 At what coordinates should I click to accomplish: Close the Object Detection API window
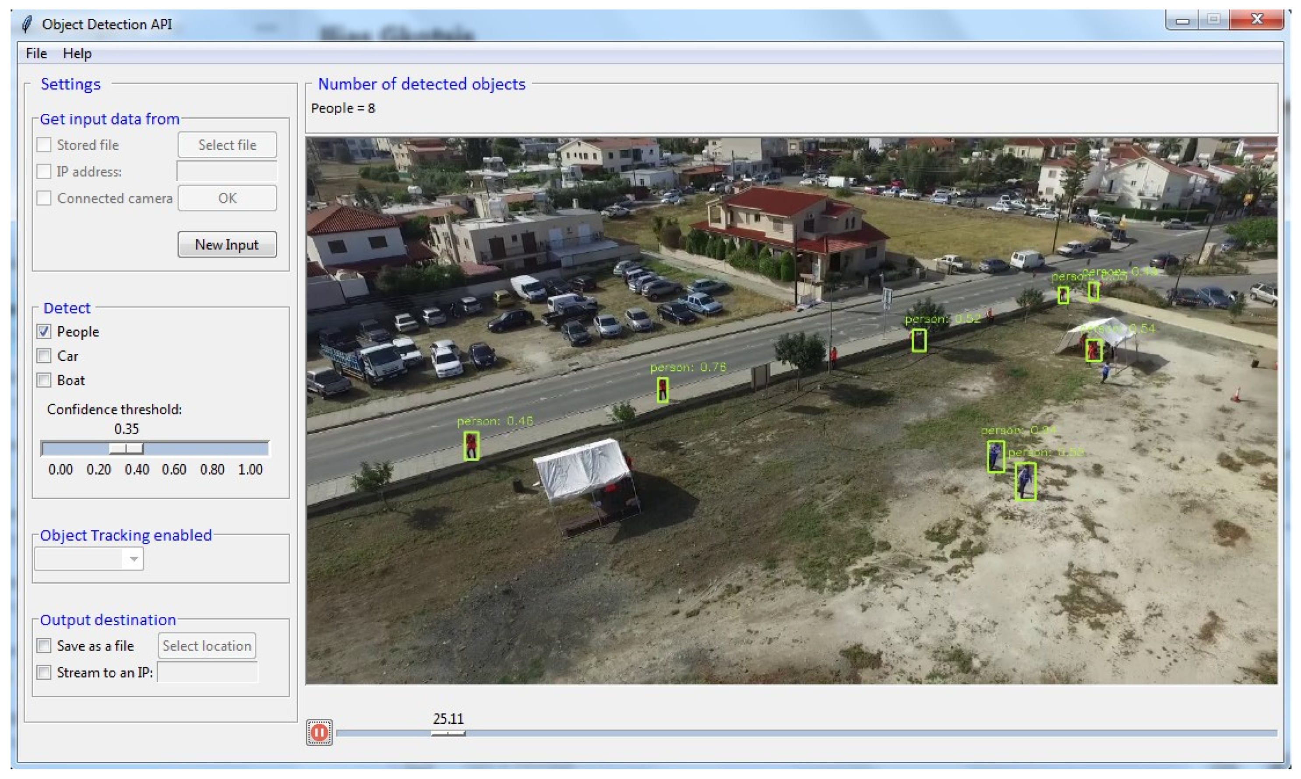[1257, 20]
